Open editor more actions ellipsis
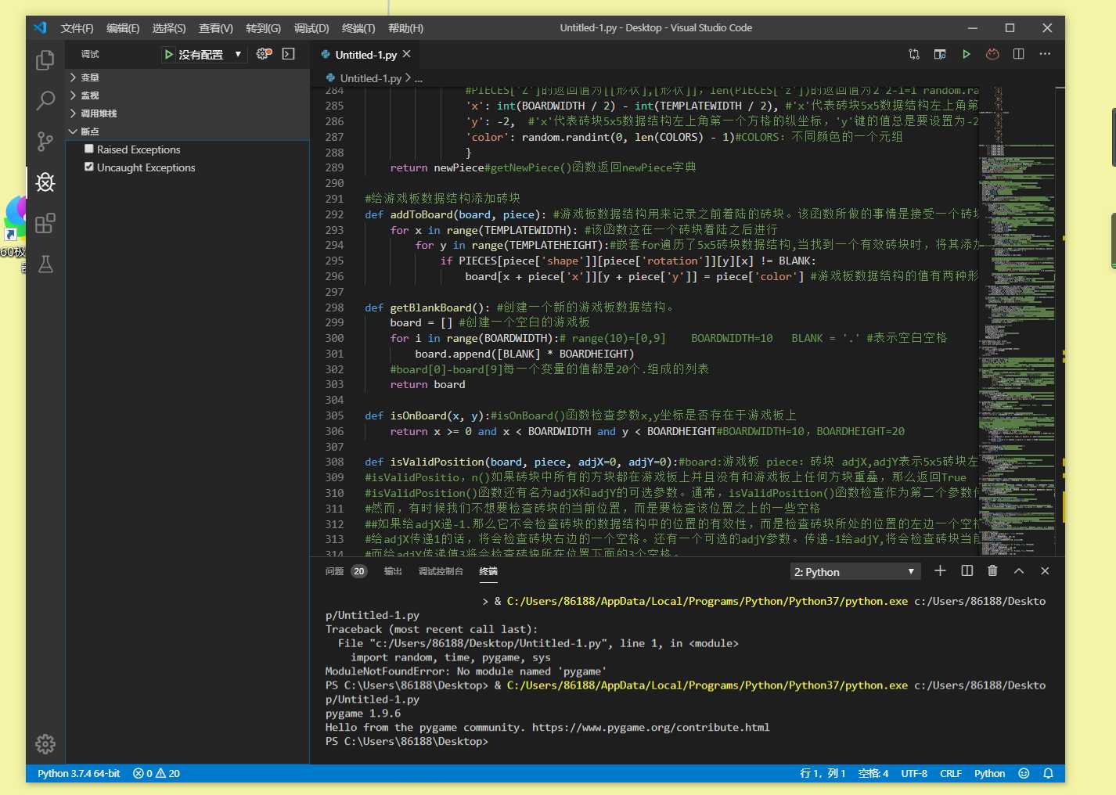 click(1045, 54)
